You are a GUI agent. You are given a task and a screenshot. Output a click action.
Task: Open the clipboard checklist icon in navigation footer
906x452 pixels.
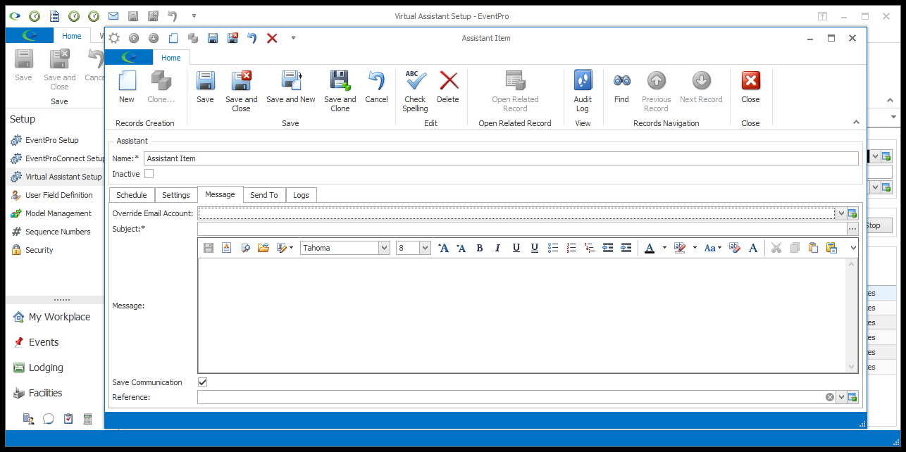[68, 419]
